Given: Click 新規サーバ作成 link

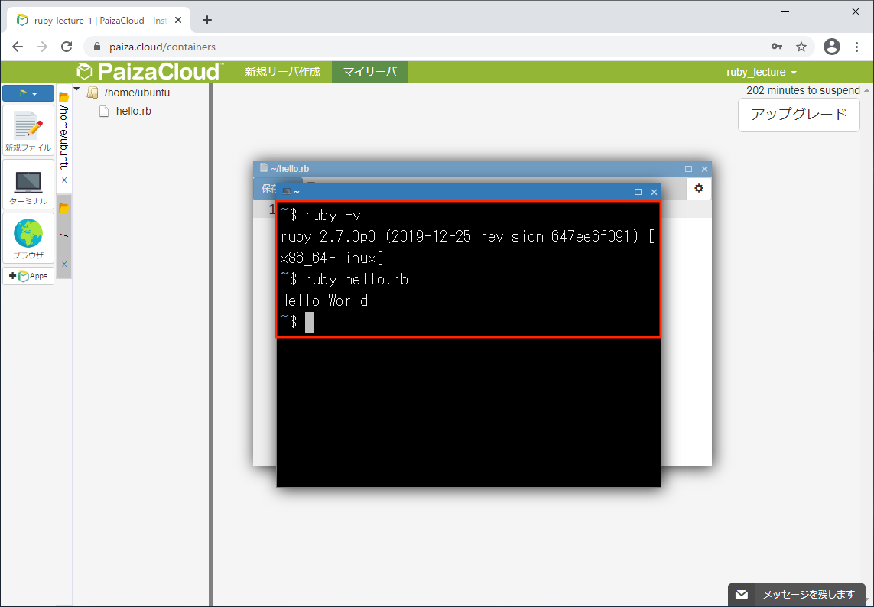Looking at the screenshot, I should (x=282, y=72).
